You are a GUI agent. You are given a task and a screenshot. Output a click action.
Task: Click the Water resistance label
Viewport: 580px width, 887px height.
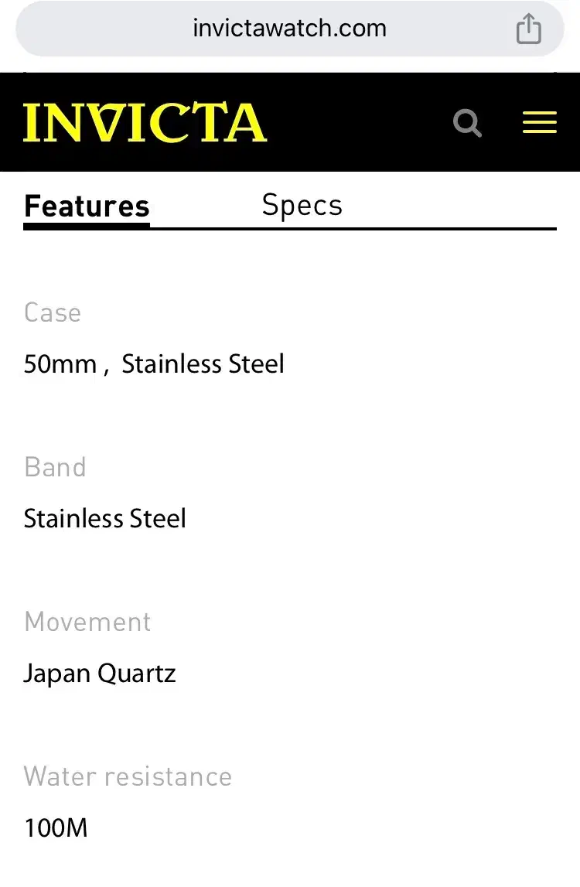[128, 776]
